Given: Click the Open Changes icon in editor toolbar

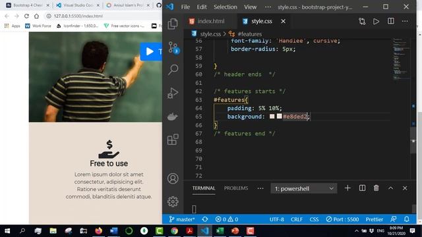Looking at the screenshot, I should [x=362, y=21].
